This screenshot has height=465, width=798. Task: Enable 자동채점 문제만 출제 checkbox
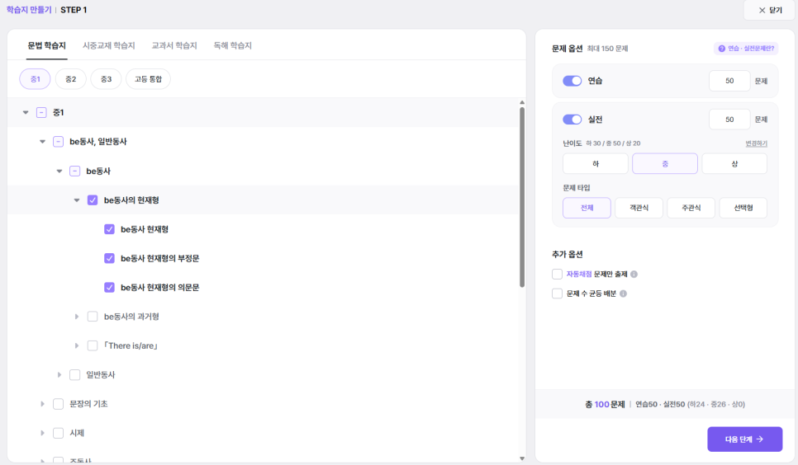pos(558,274)
